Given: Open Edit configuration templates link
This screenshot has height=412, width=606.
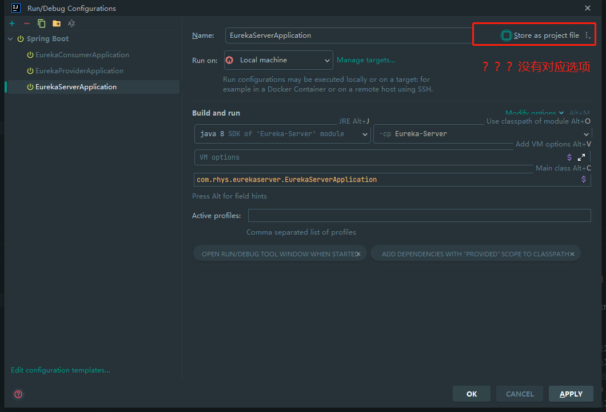Looking at the screenshot, I should 61,370.
